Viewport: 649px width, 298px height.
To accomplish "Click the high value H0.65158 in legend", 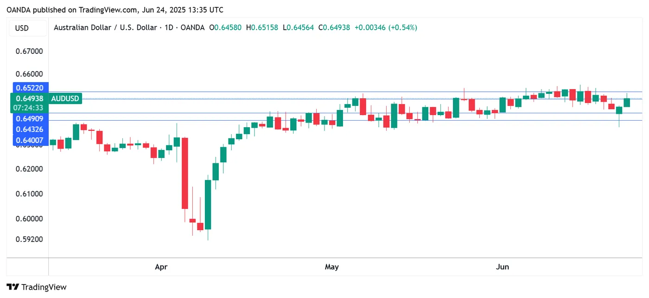I will 262,28.
